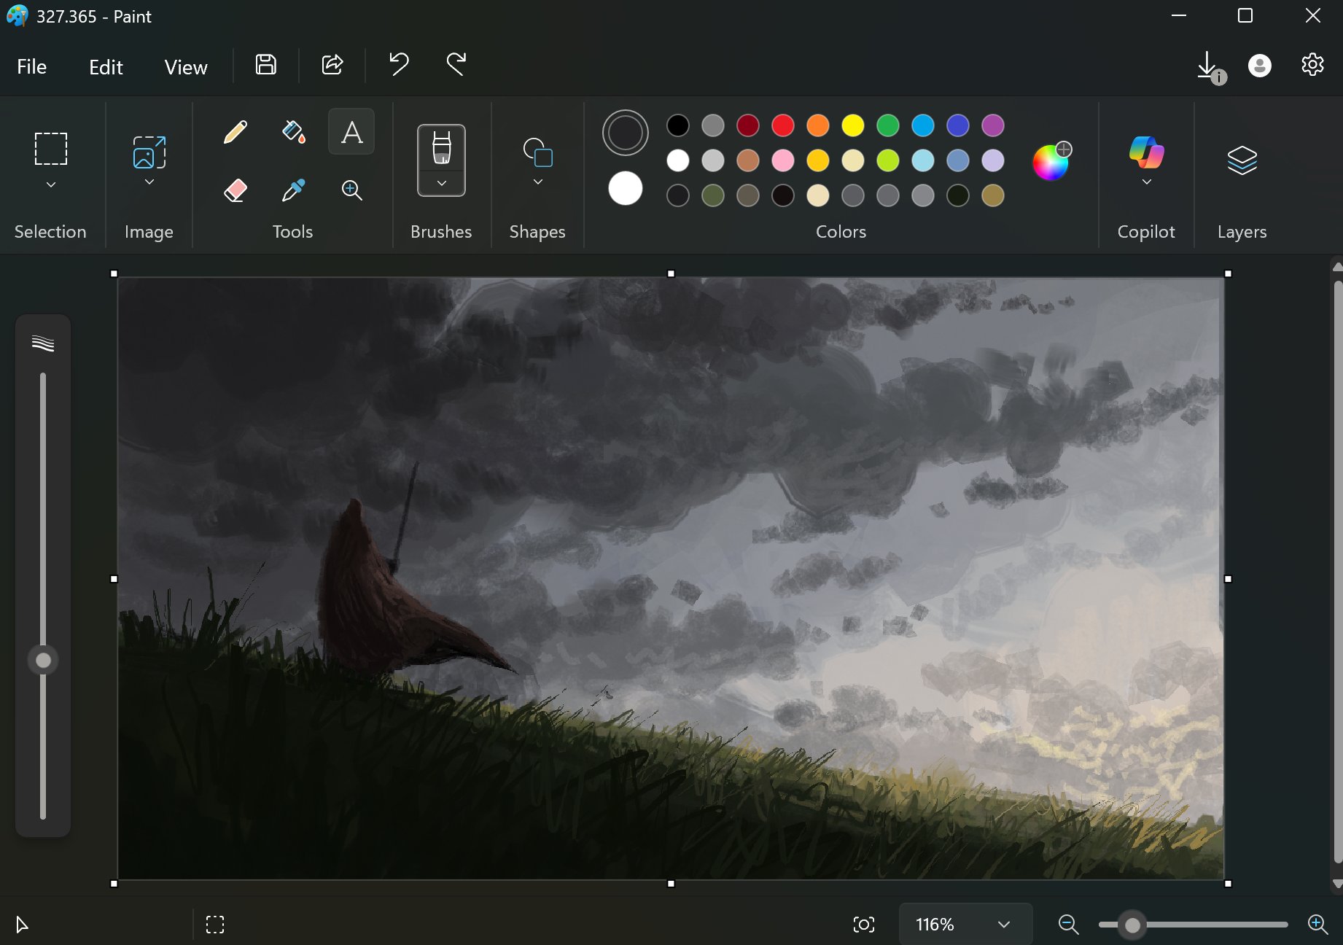
Task: Choose the Magnifier tool
Action: [351, 190]
